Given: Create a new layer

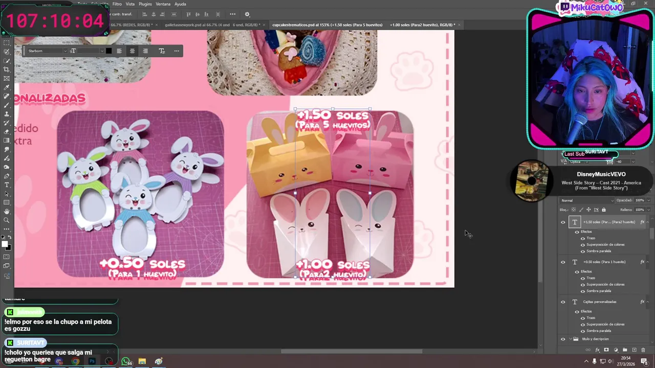Looking at the screenshot, I should click(x=634, y=350).
